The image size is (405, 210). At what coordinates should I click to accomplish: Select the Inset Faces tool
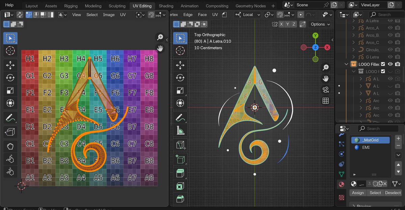pos(180,186)
